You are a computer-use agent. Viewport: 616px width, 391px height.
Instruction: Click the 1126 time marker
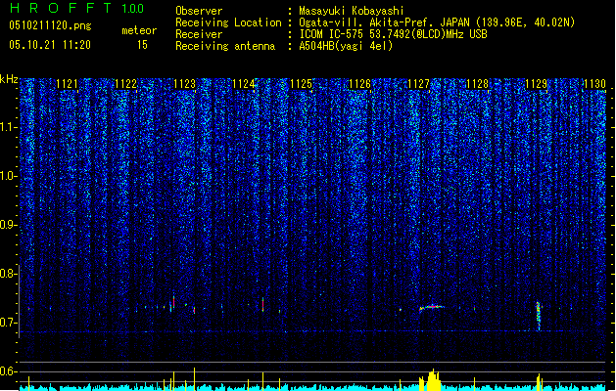pos(359,84)
